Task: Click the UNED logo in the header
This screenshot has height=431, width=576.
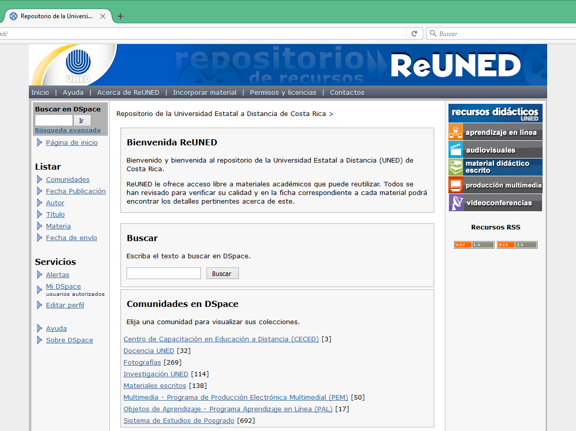Action: (x=78, y=64)
